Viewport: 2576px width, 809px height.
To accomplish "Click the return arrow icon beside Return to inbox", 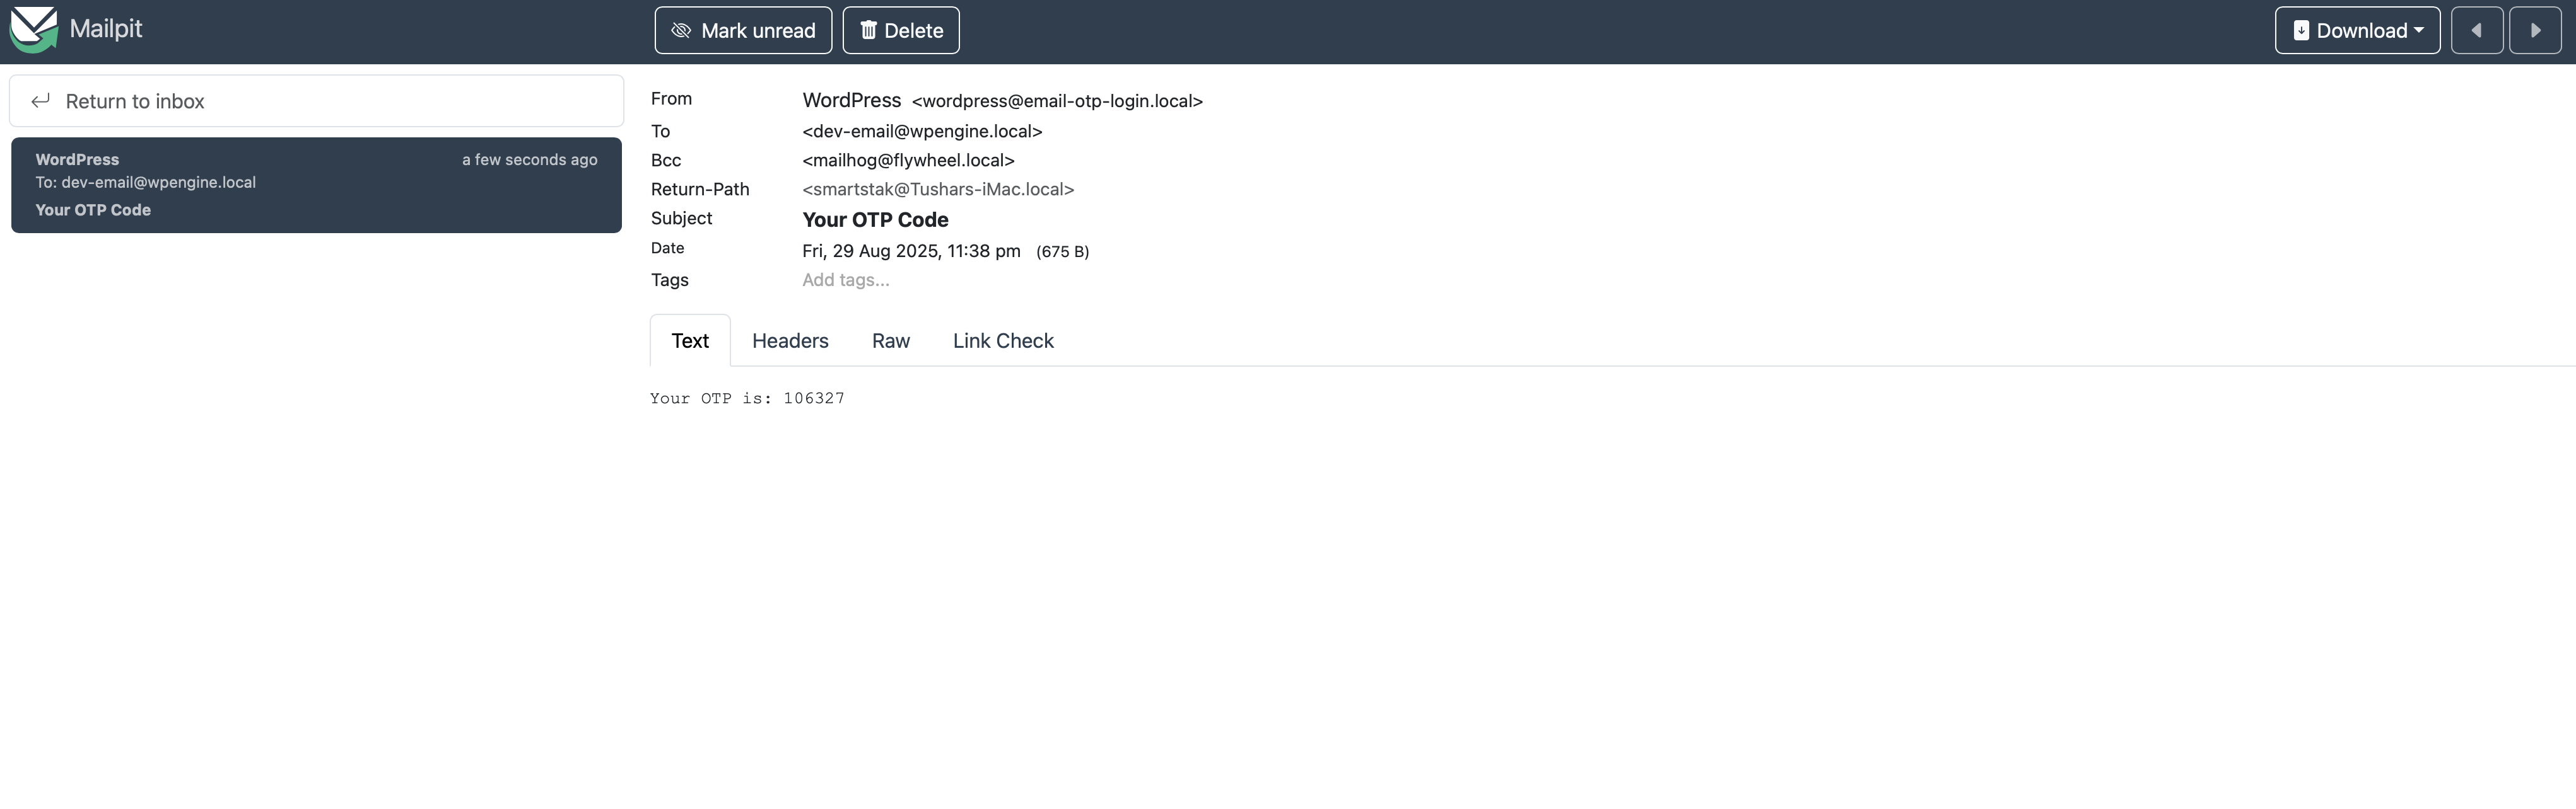I will coord(41,100).
